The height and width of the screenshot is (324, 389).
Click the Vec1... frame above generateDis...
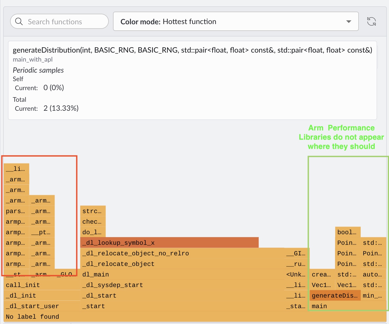point(320,285)
